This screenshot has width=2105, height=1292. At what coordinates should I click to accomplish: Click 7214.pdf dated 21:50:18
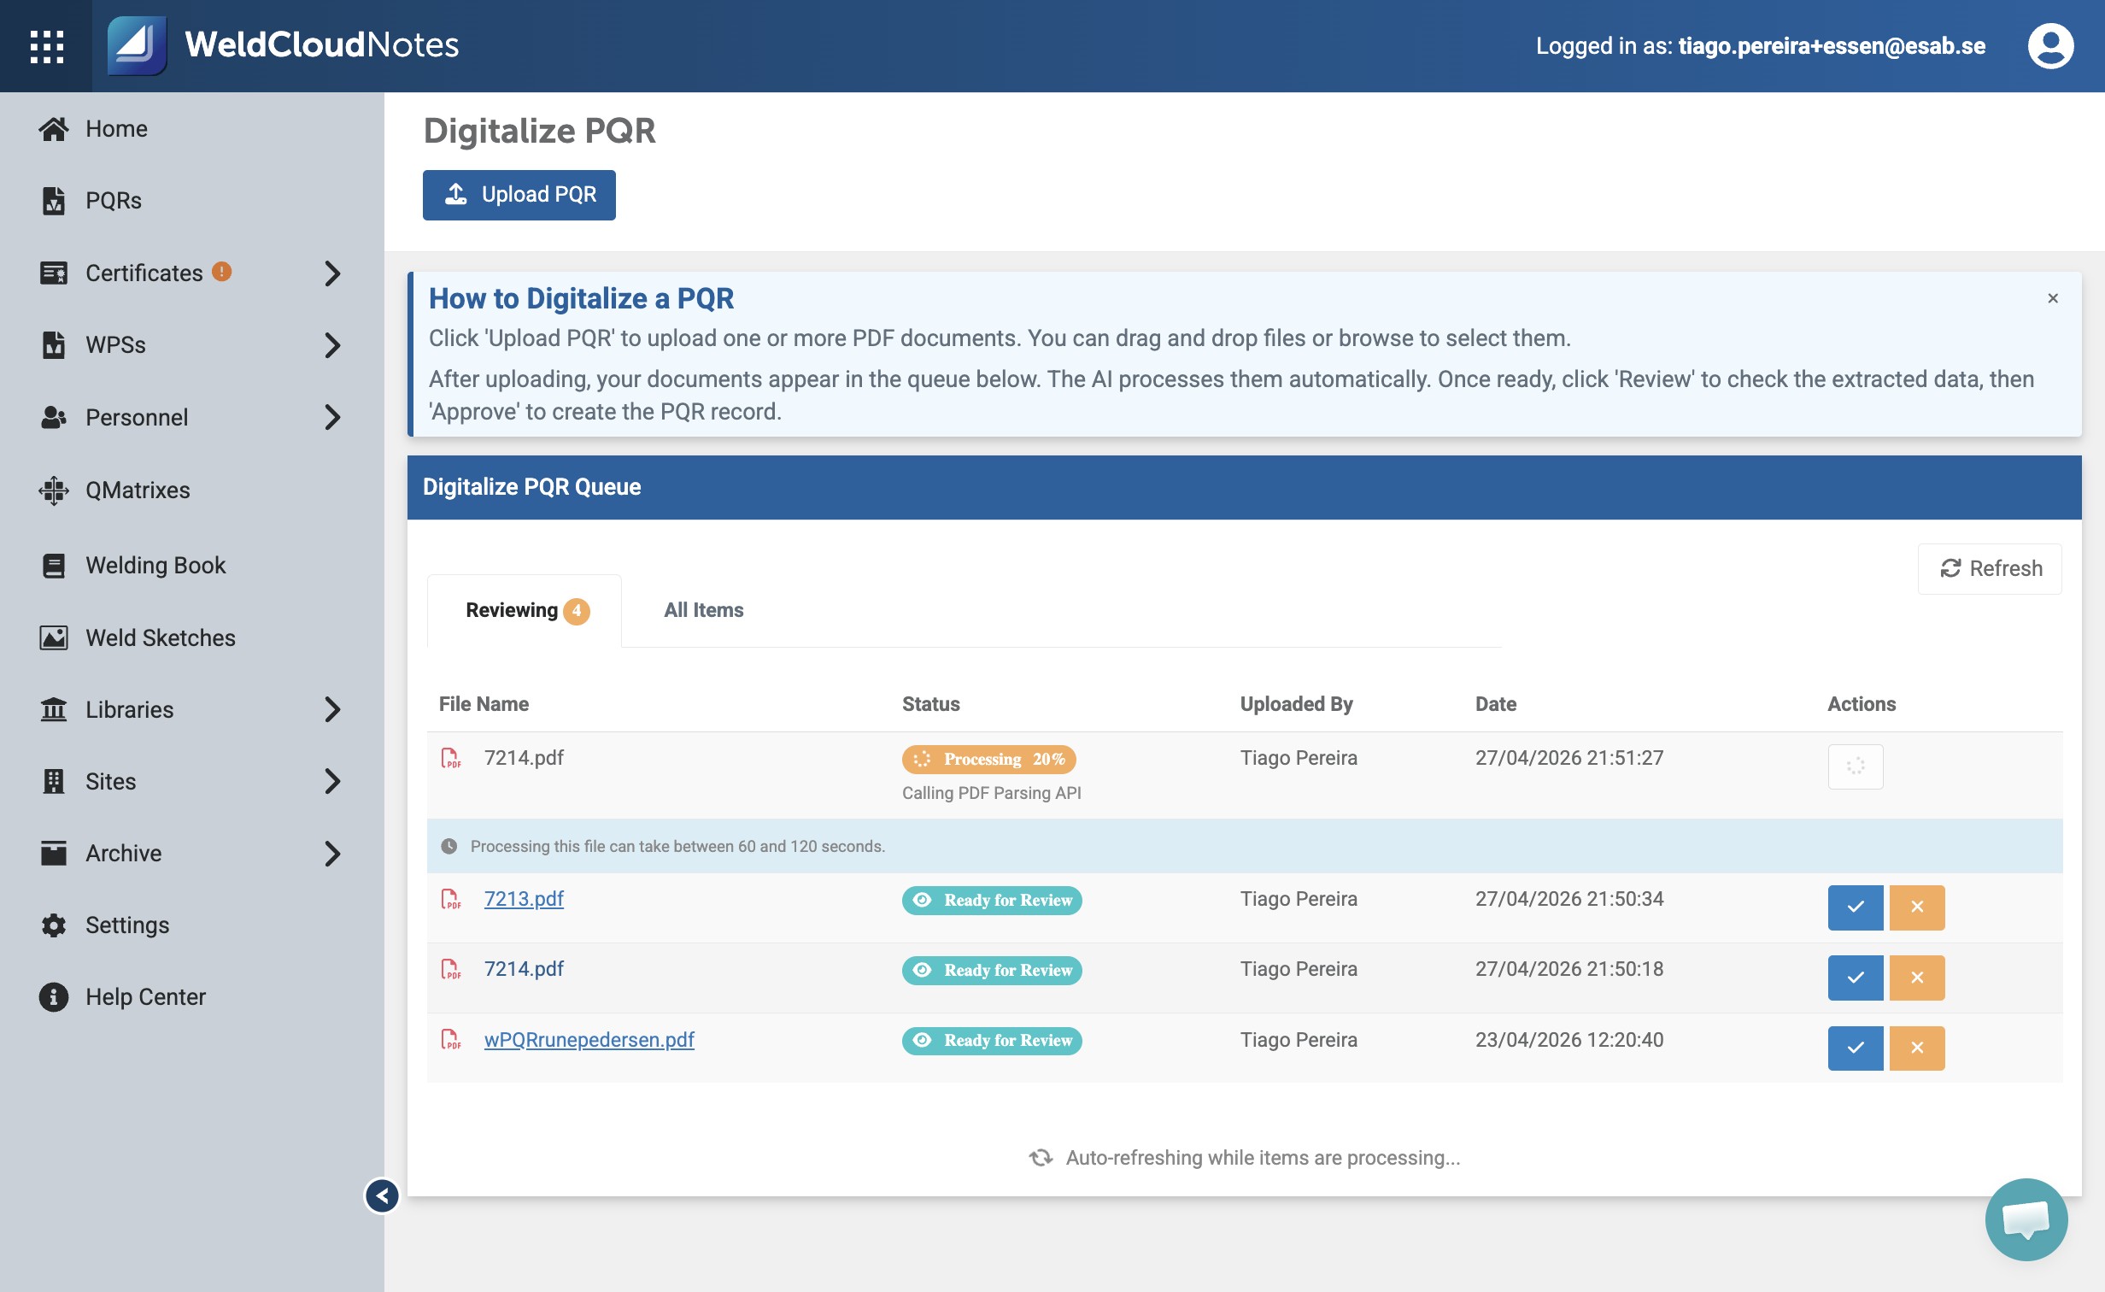(x=524, y=969)
